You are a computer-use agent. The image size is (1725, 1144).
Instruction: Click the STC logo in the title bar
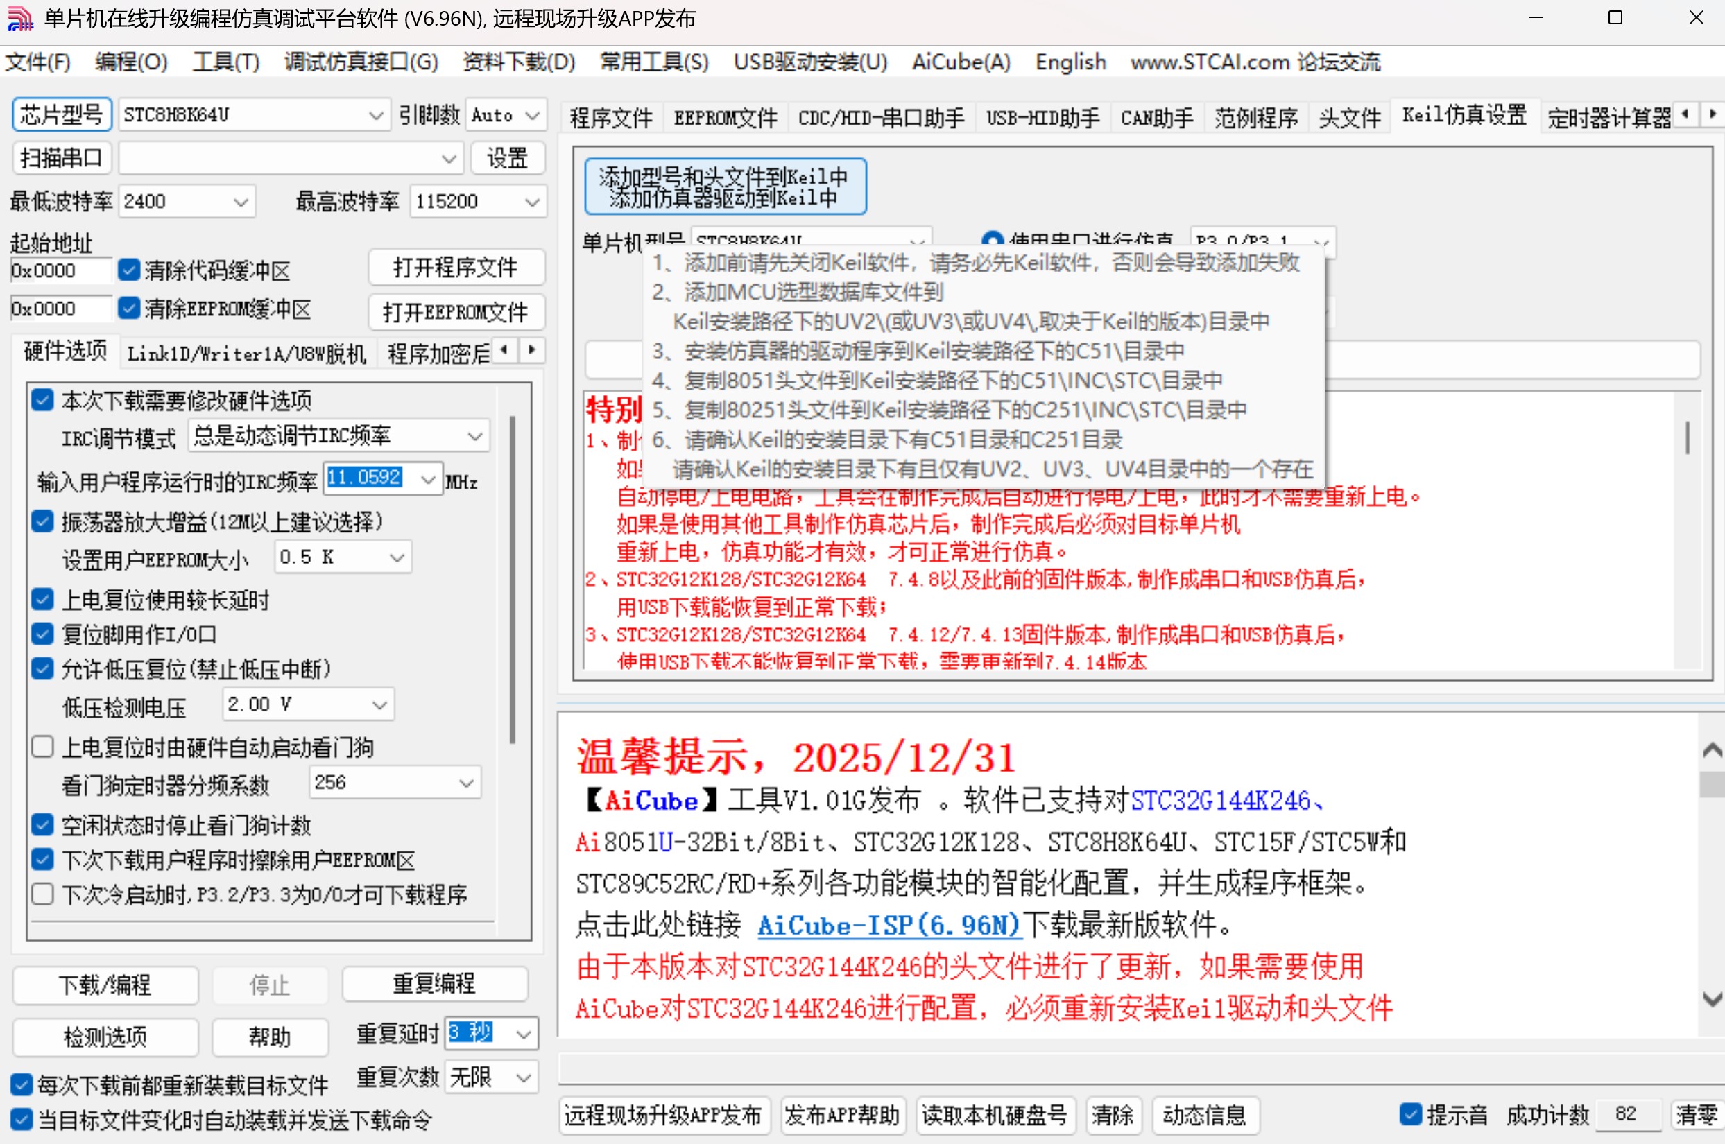coord(19,17)
